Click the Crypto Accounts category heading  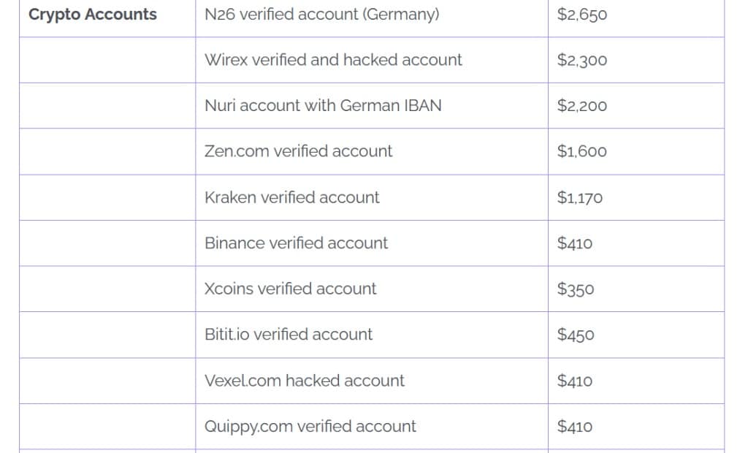(x=93, y=15)
